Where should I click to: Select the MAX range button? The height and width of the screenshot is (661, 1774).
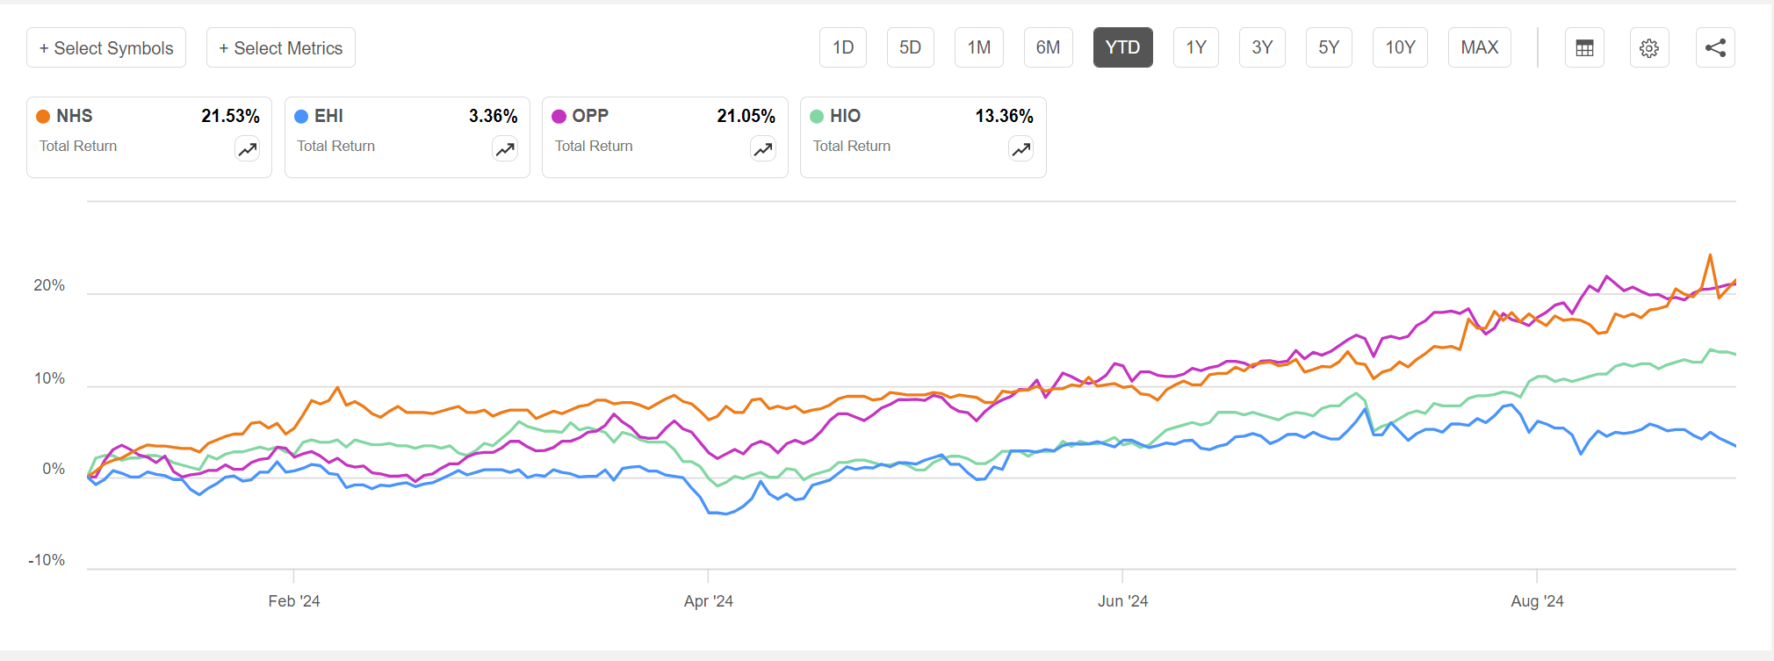coord(1480,47)
